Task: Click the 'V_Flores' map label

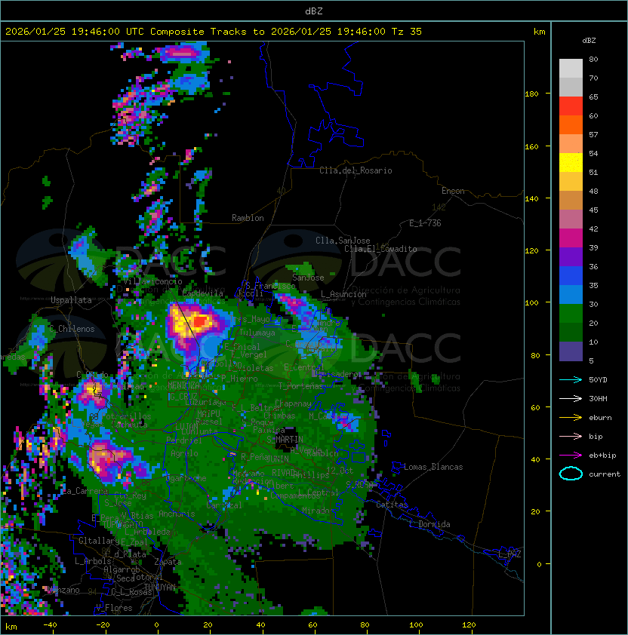Action: pos(114,608)
